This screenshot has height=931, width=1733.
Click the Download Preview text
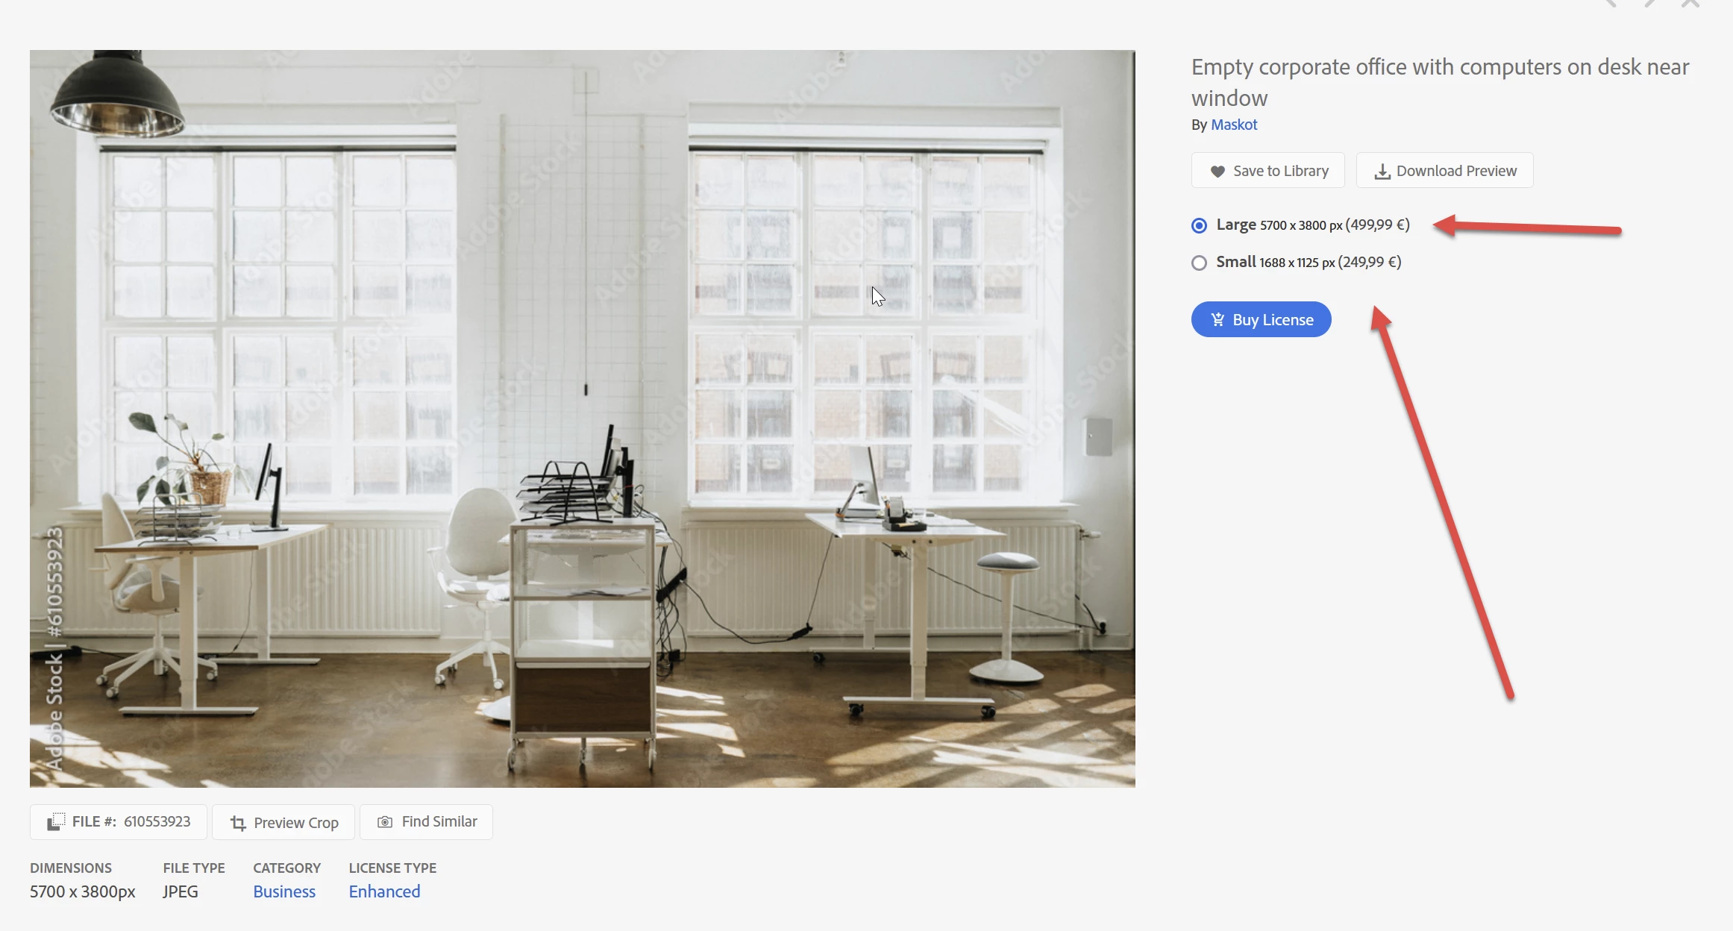coord(1456,171)
